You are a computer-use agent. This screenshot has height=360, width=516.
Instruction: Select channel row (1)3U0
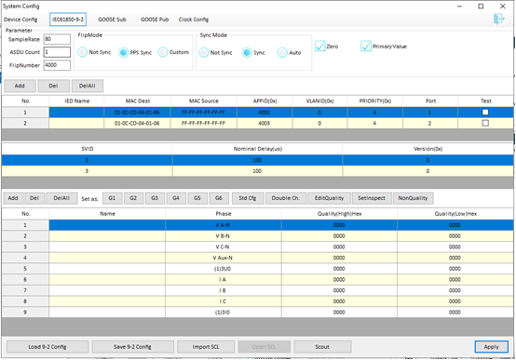point(257,268)
